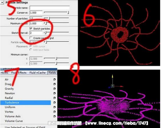
Task: Adjust the Minimum corner Y slider
Action: [56, 63]
